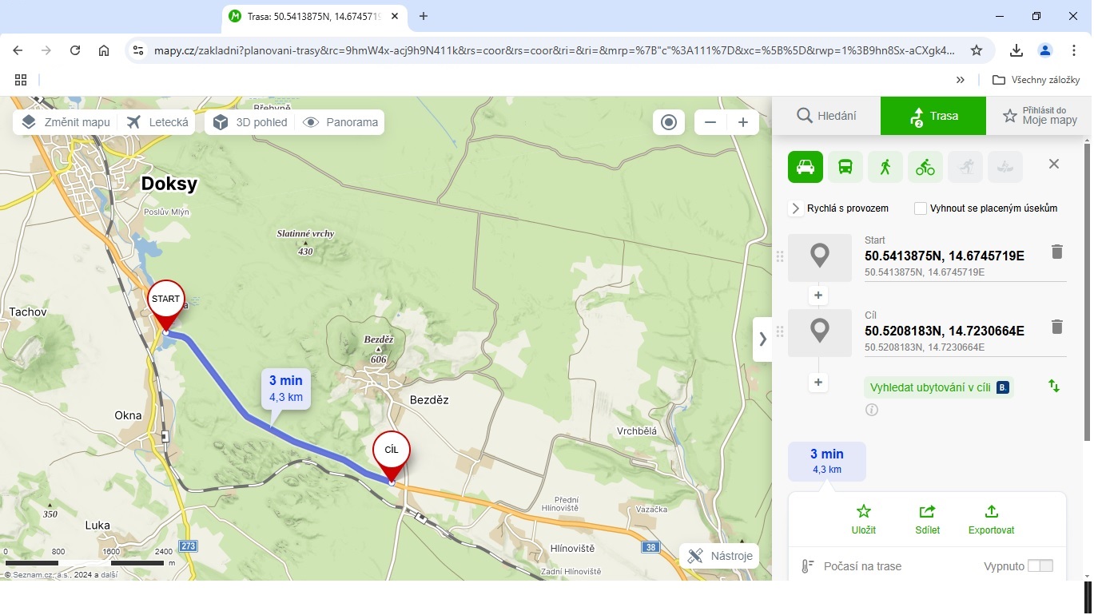The width and height of the screenshot is (1094, 615).
Task: Click the Cíl destination coordinates field
Action: (944, 331)
